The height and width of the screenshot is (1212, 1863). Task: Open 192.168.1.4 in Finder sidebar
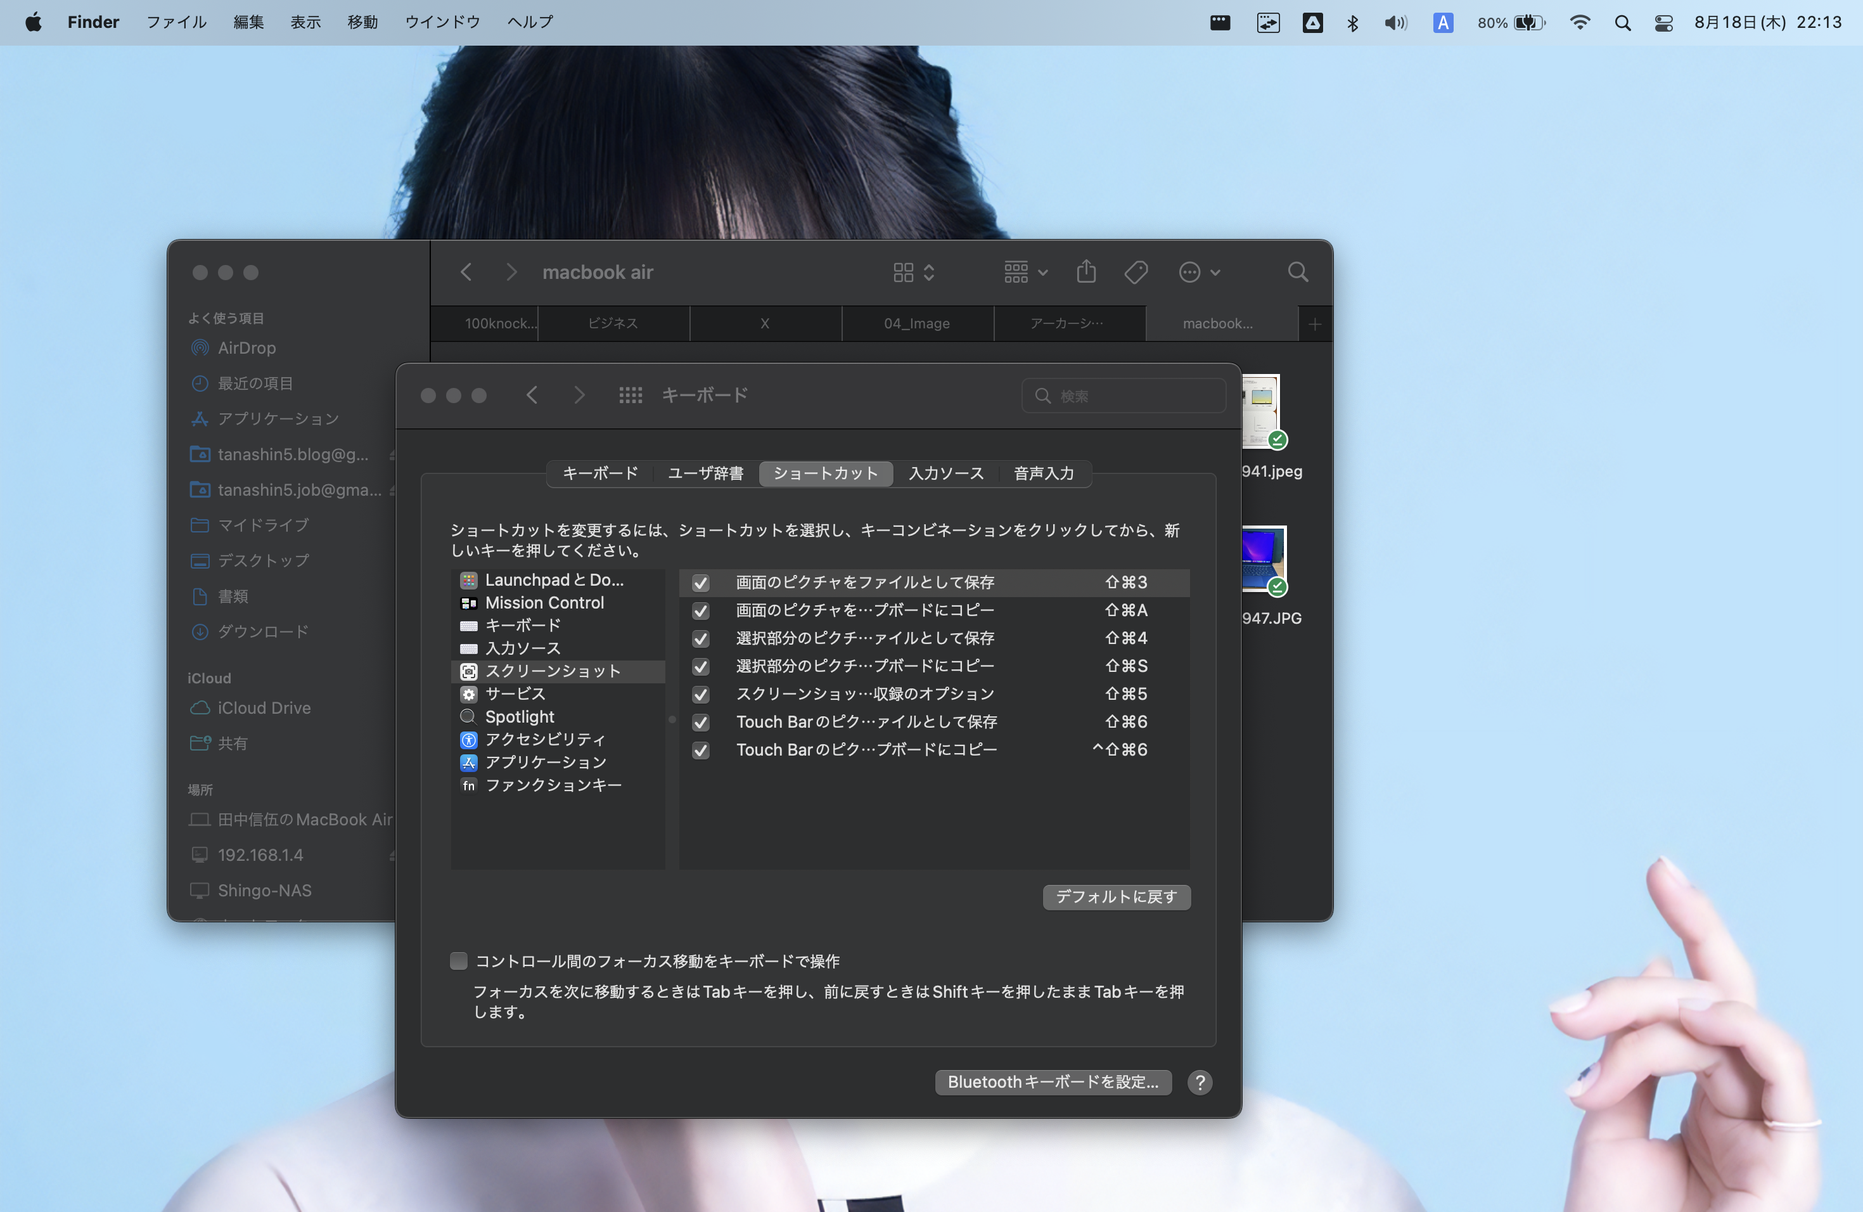pos(246,855)
